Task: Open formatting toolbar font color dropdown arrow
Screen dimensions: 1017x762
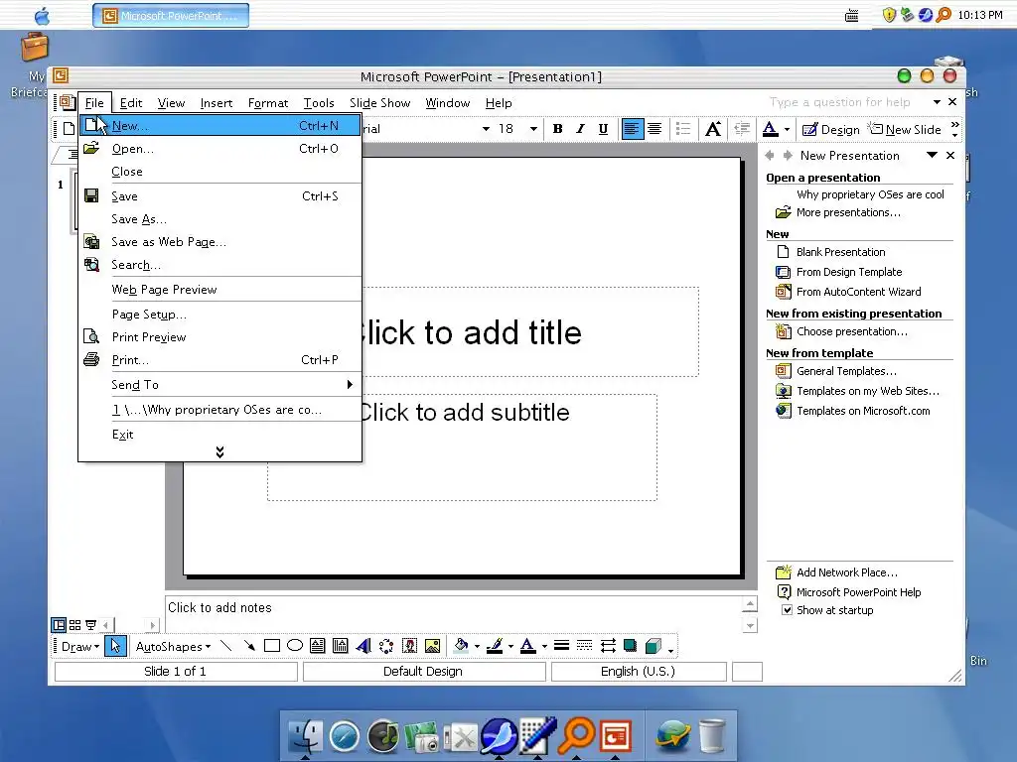Action: (x=788, y=129)
